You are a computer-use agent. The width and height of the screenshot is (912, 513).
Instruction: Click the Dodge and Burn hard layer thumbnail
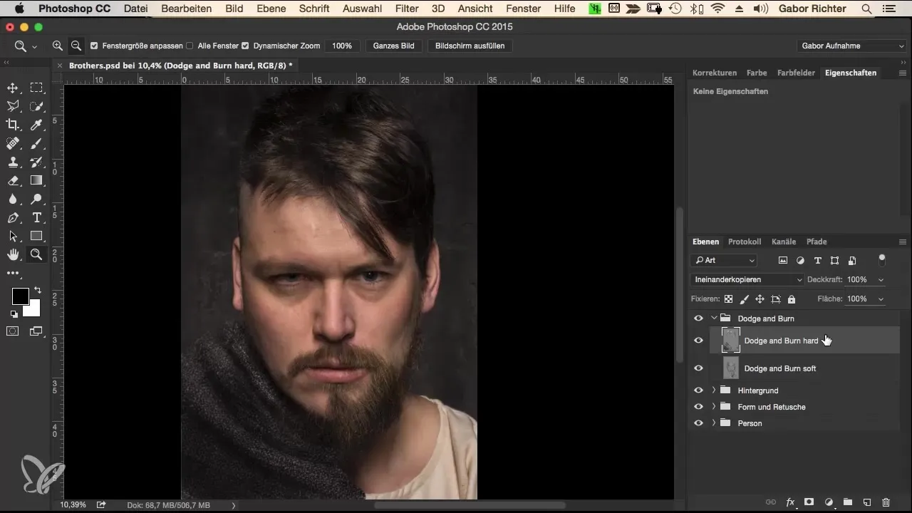[731, 340]
